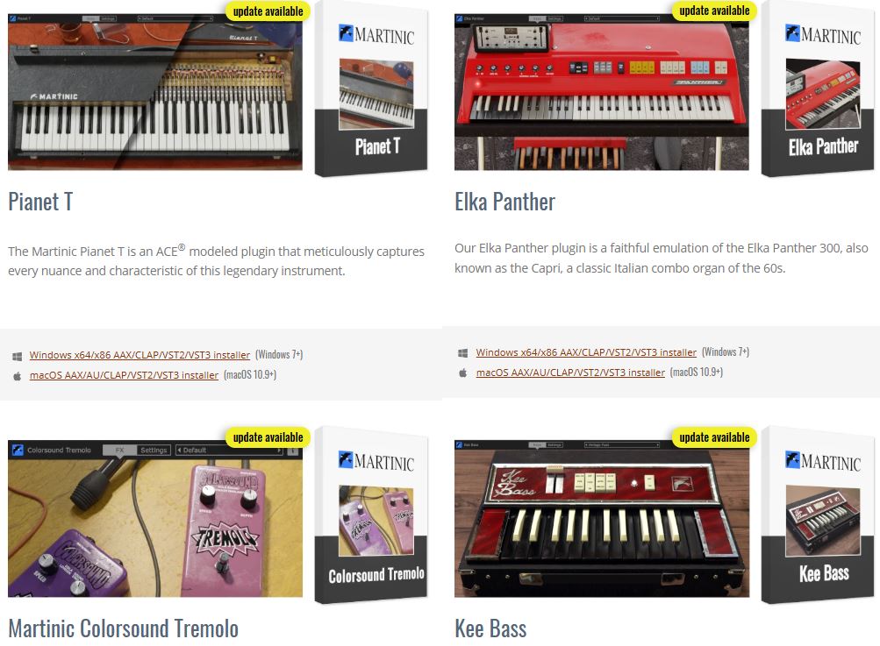Click the Martinic logo on Colorsound Tremolo box
This screenshot has height=646, width=880.
coord(376,461)
